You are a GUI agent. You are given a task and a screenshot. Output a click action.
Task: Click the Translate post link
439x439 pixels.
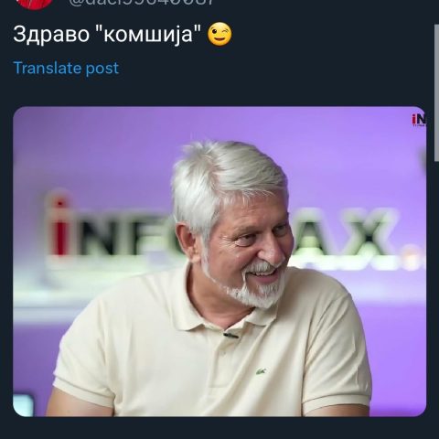pyautogui.click(x=66, y=68)
